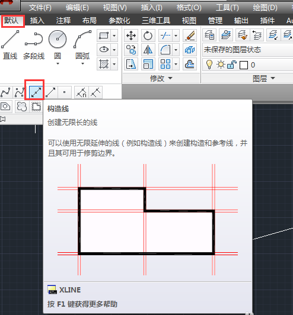Open the Rectangle tool dropdown arrow
The height and width of the screenshot is (315, 293).
tap(114, 36)
